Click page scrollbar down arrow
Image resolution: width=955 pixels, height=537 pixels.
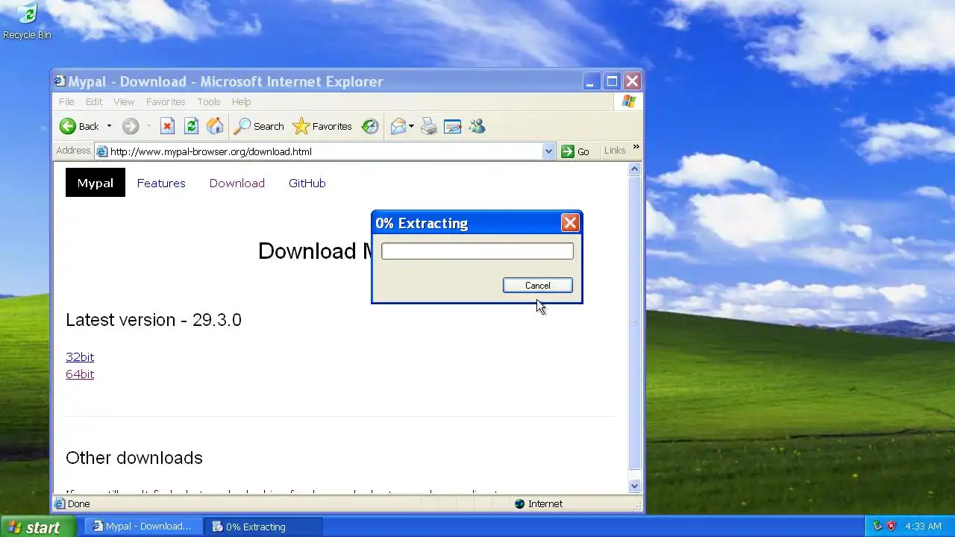click(x=635, y=486)
